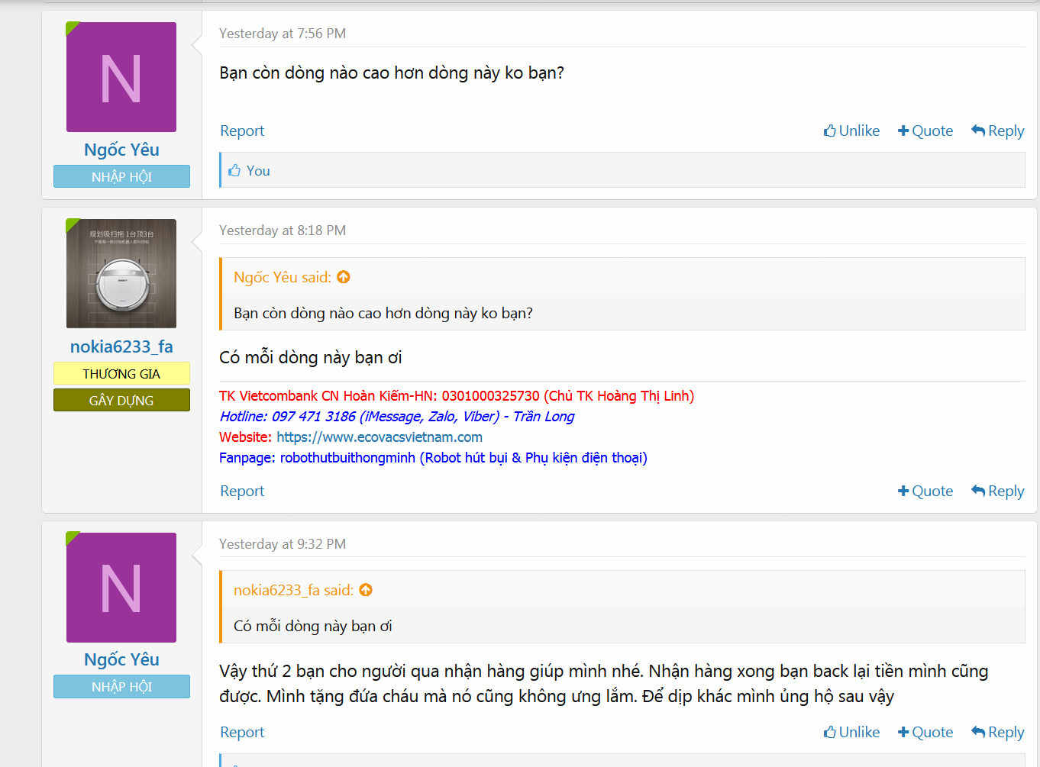The height and width of the screenshot is (767, 1040).
Task: Open the Yesterday at 8:18 PM permalink
Action: point(283,230)
